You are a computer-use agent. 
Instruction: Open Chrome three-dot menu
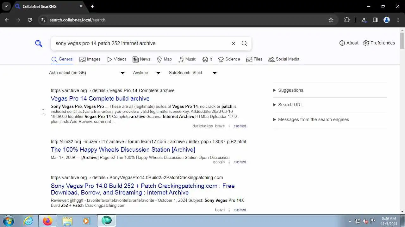tap(398, 20)
